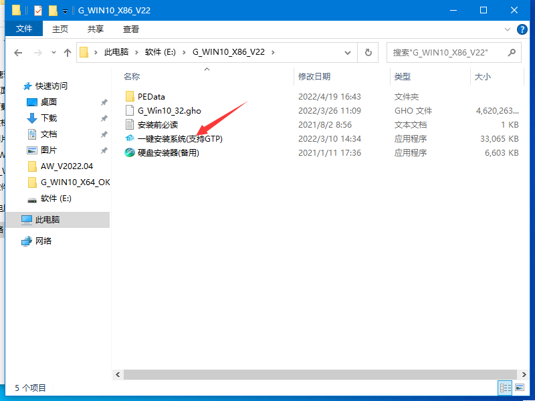This screenshot has height=401, width=535.
Task: Open 硬盘安装器(备用) application
Action: (x=167, y=152)
